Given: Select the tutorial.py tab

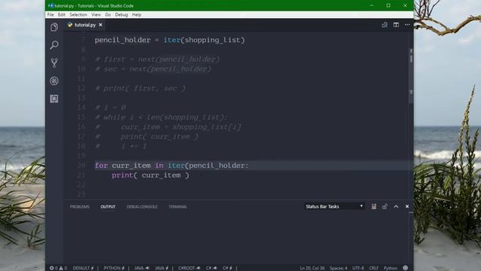Looking at the screenshot, I should click(x=85, y=25).
